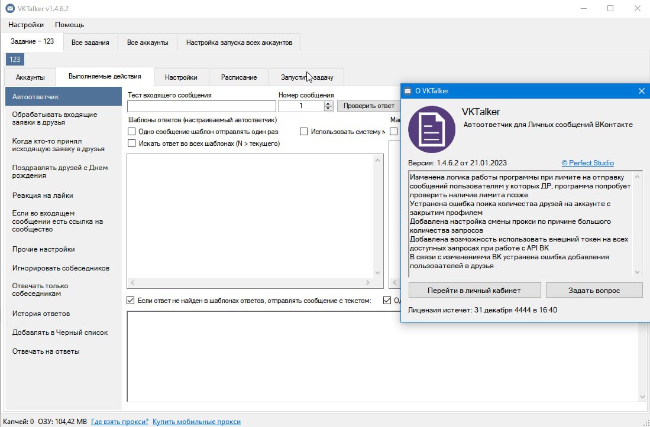Enable Искать ответ во всех шаблонах
Screen dimensions: 650x427
coord(132,144)
